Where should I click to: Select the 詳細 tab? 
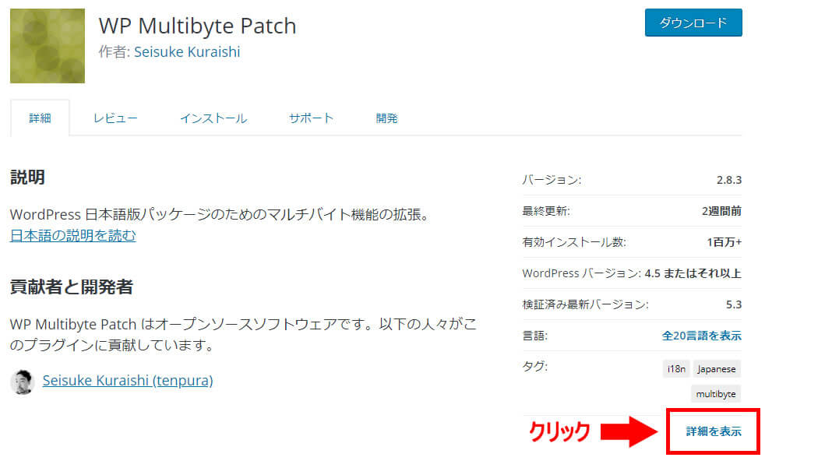(x=40, y=118)
